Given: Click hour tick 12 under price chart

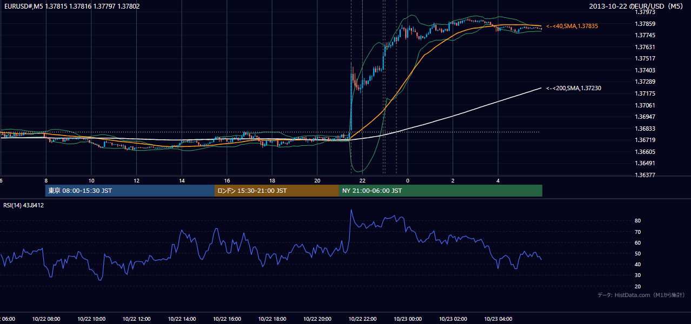Looking at the screenshot, I should [137, 180].
